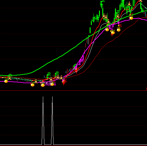This screenshot has height=146, width=147.
Task: Click the first green down arrow sell signal
Action: pos(47,77)
